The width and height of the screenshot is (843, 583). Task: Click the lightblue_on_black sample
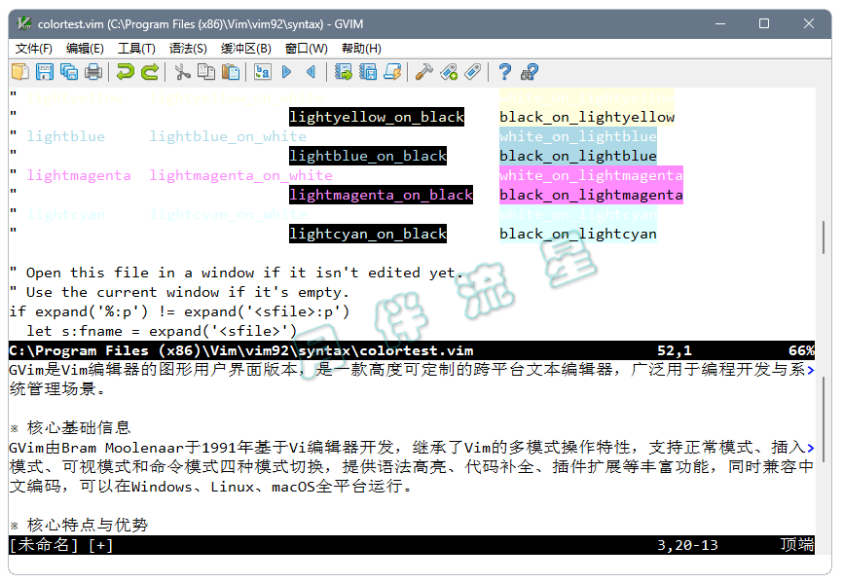[368, 156]
